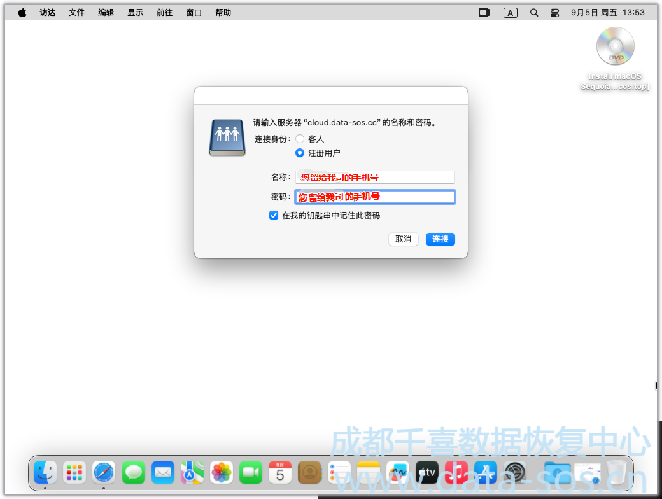Select the 客人 radio button
This screenshot has height=499, width=662.
(x=300, y=139)
